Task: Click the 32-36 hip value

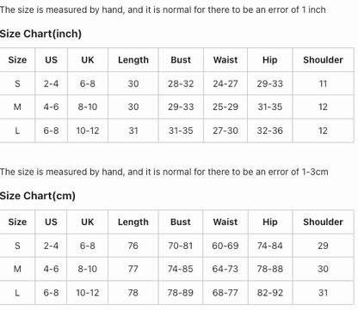Action: (270, 131)
